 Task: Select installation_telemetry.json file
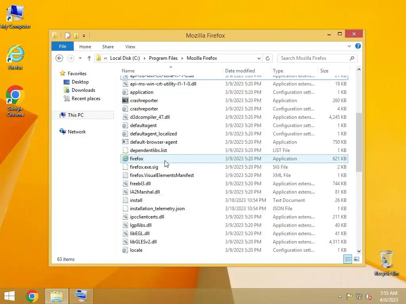[x=234, y=209]
